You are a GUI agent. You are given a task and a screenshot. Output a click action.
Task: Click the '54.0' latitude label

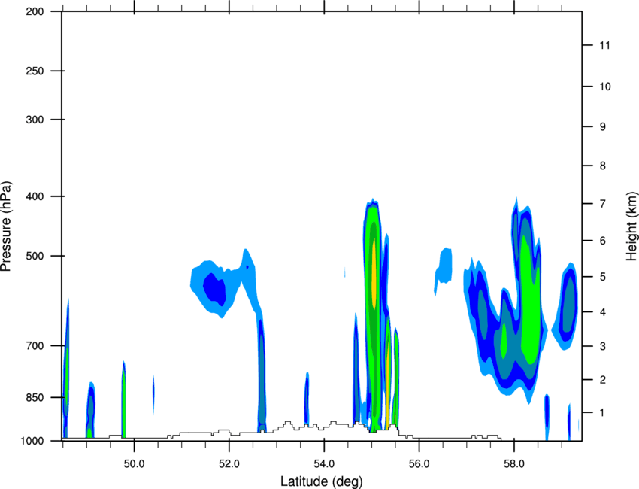(x=324, y=464)
